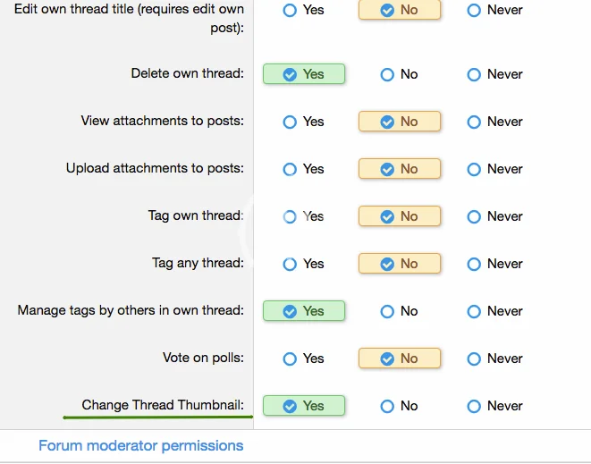
Task: Set Change Thread Thumbnail to No
Action: pyautogui.click(x=387, y=406)
